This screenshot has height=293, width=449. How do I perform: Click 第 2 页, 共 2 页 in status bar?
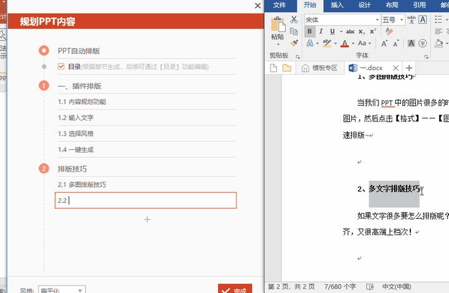pos(291,286)
